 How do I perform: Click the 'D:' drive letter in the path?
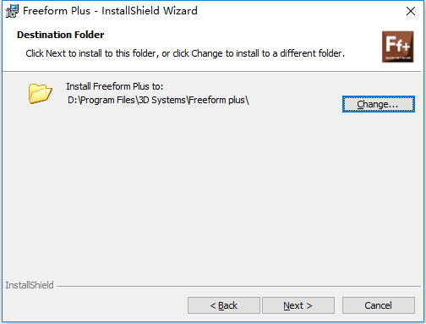[x=73, y=100]
